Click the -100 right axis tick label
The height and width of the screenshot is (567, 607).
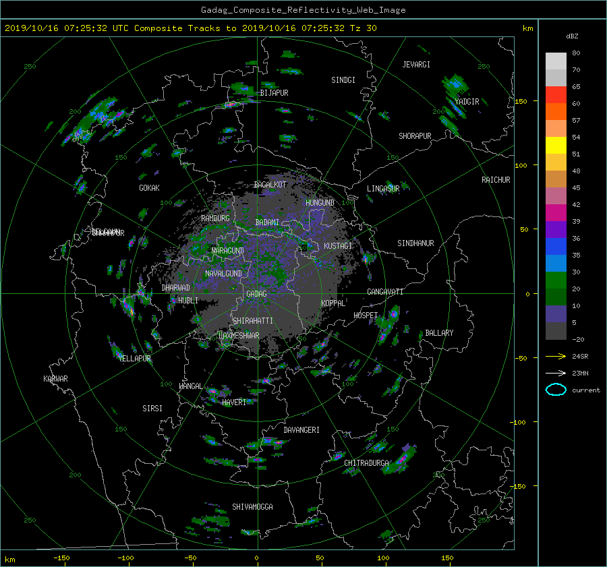point(519,422)
